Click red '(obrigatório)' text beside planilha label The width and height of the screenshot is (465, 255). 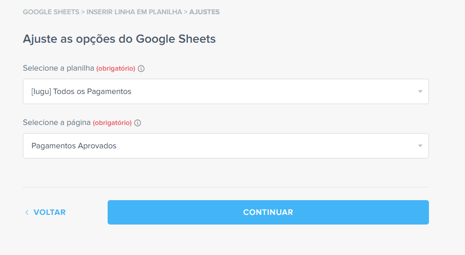point(116,69)
